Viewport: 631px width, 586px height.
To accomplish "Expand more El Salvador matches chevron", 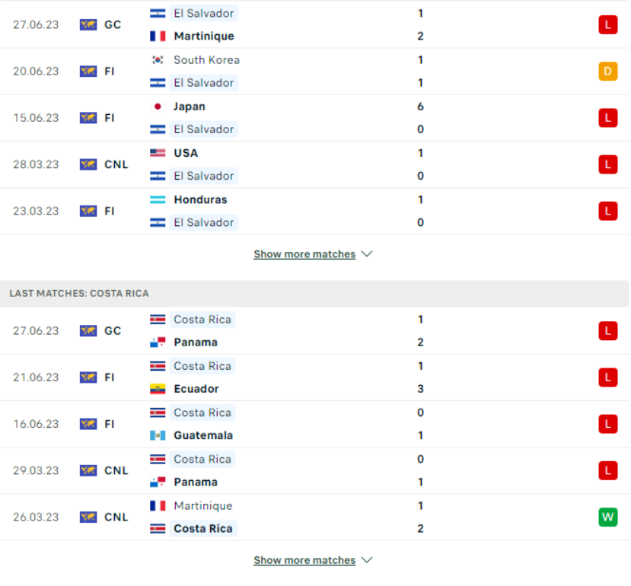I will [367, 254].
